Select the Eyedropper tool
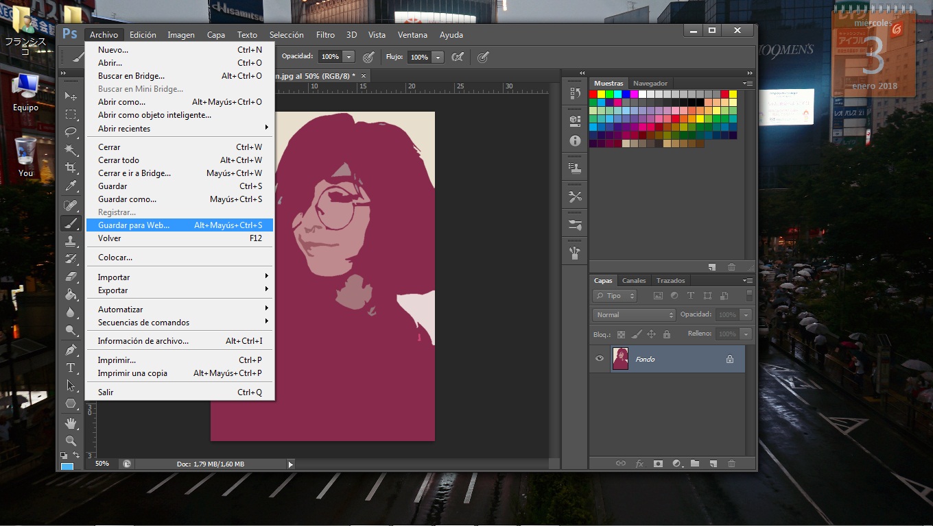This screenshot has width=933, height=526. coord(71,186)
